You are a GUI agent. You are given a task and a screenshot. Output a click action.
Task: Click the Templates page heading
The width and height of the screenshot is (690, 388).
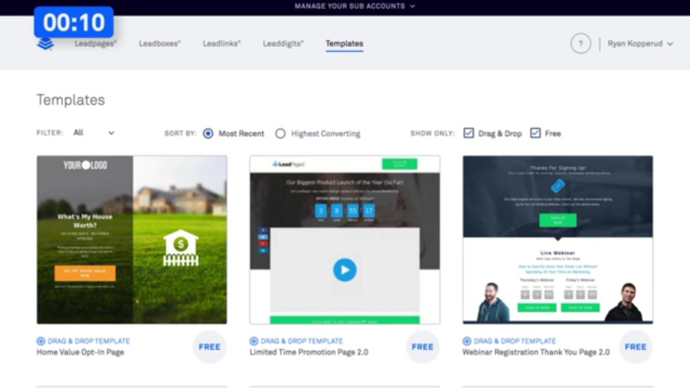70,100
